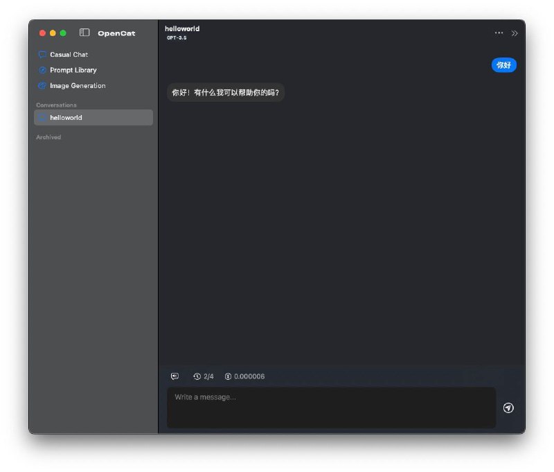Expand the Conversations section header
This screenshot has height=472, width=554.
[55, 105]
